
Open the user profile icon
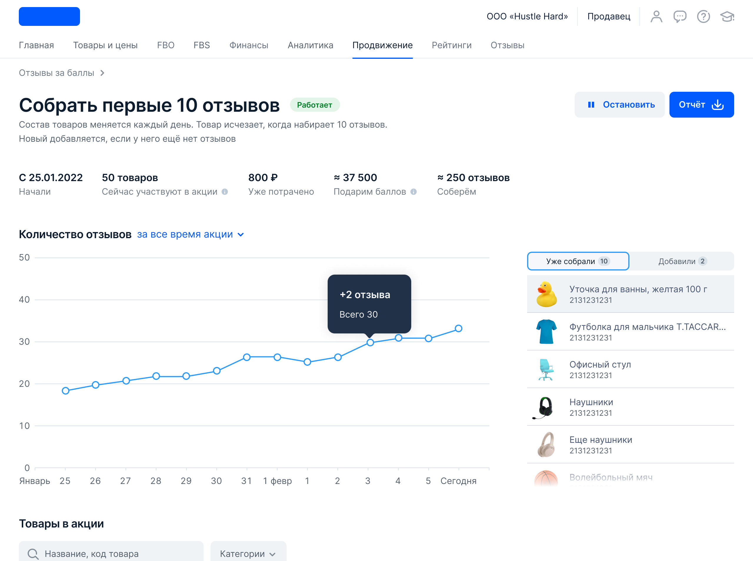pos(656,16)
